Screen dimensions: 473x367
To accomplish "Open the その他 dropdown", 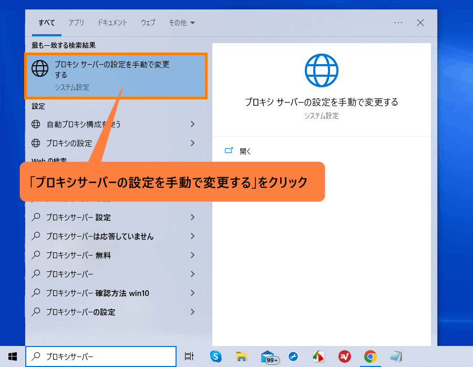I will [x=181, y=23].
